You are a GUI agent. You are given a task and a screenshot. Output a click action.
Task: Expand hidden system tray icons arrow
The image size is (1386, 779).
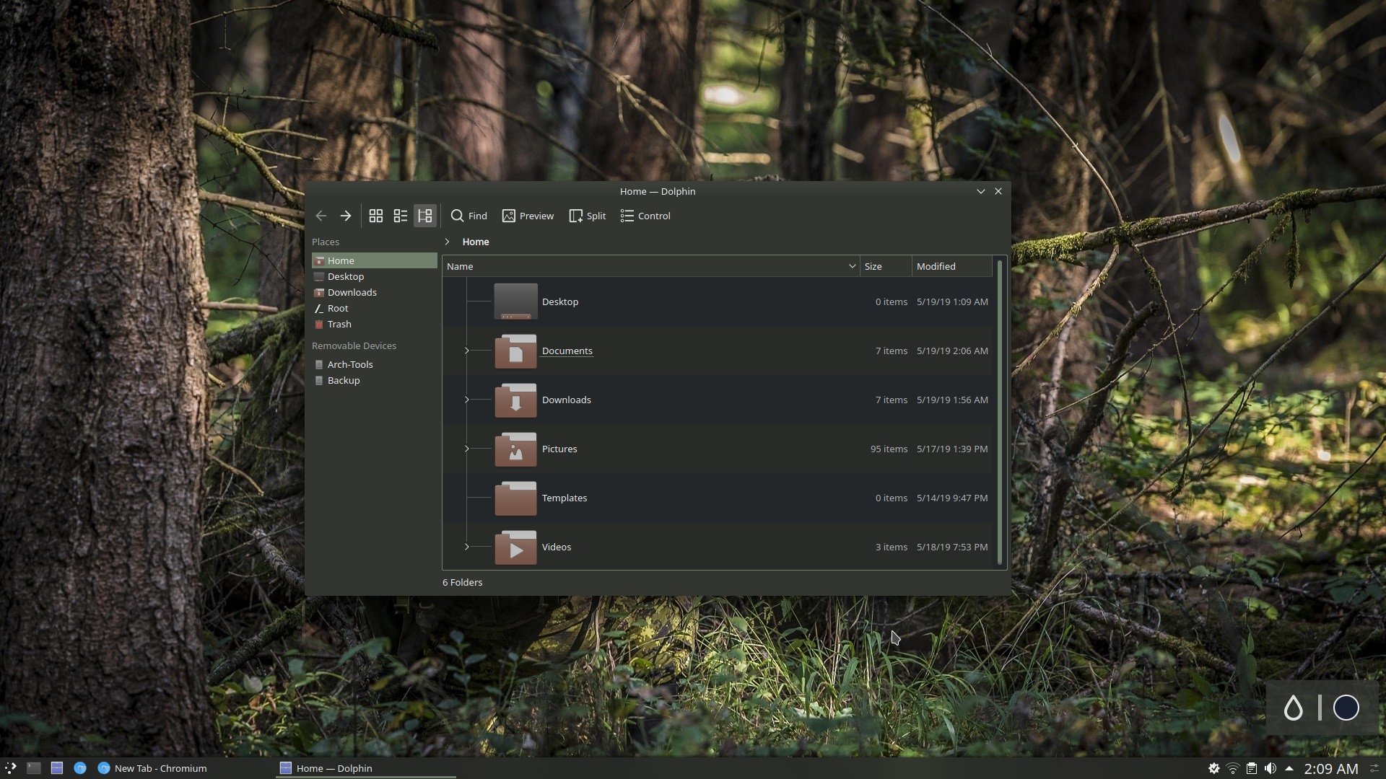click(1289, 768)
